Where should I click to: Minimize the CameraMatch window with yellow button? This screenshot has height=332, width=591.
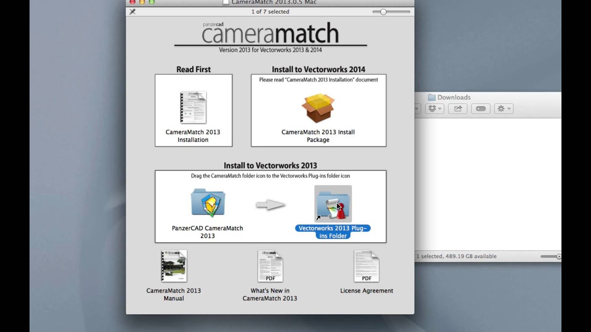click(x=142, y=2)
